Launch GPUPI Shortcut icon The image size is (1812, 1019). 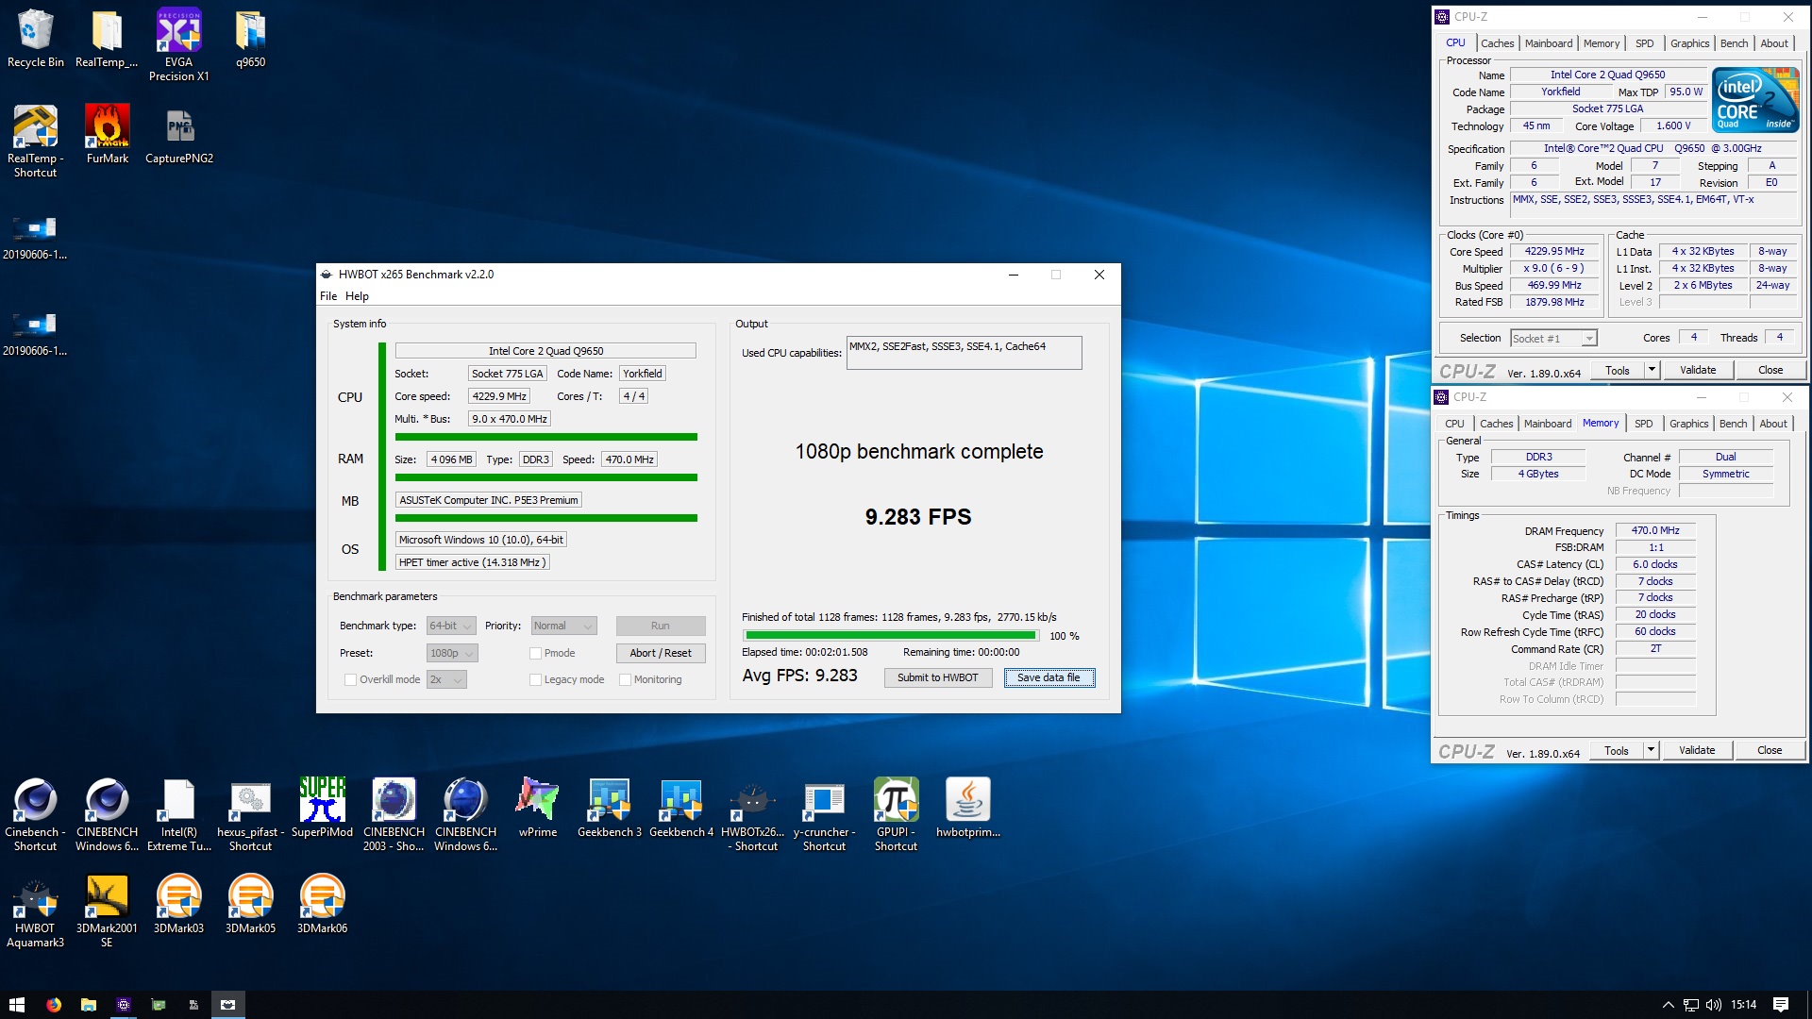point(896,815)
